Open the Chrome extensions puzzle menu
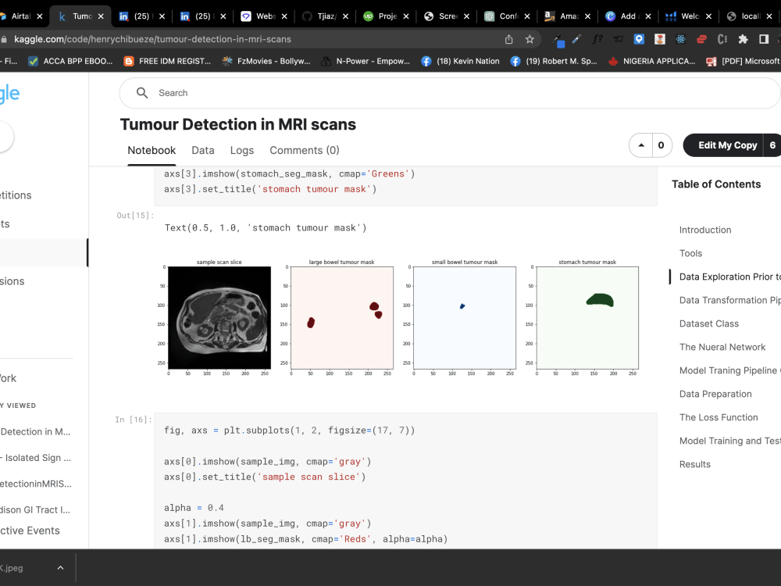 (x=744, y=39)
